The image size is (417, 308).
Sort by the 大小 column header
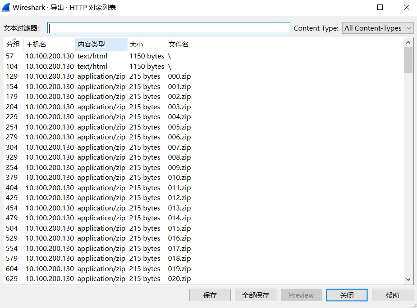tap(147, 45)
